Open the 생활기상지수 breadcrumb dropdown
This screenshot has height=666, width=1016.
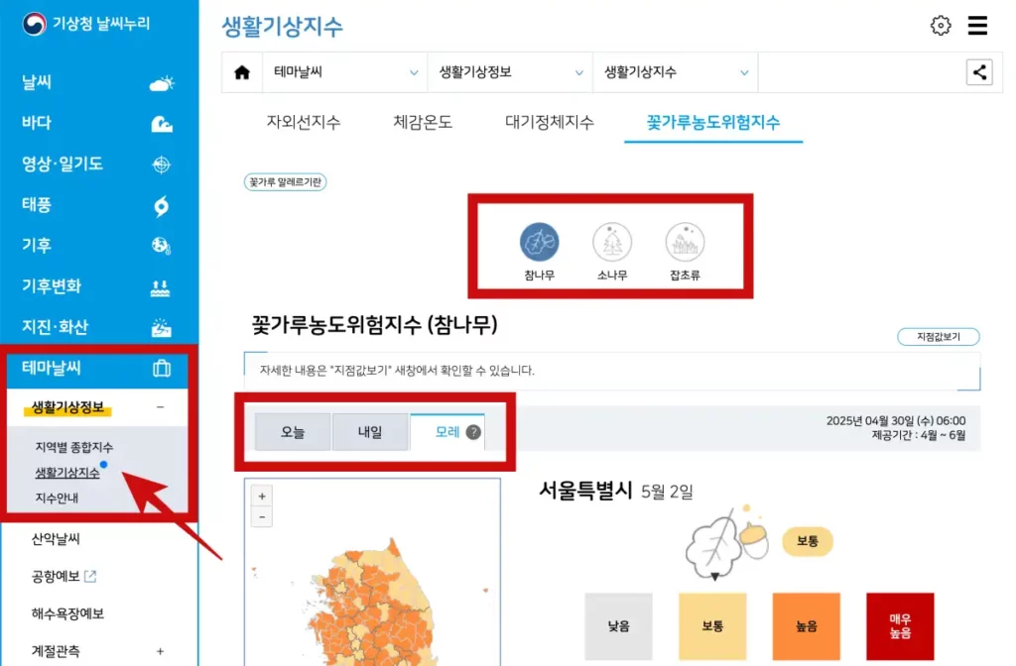675,71
